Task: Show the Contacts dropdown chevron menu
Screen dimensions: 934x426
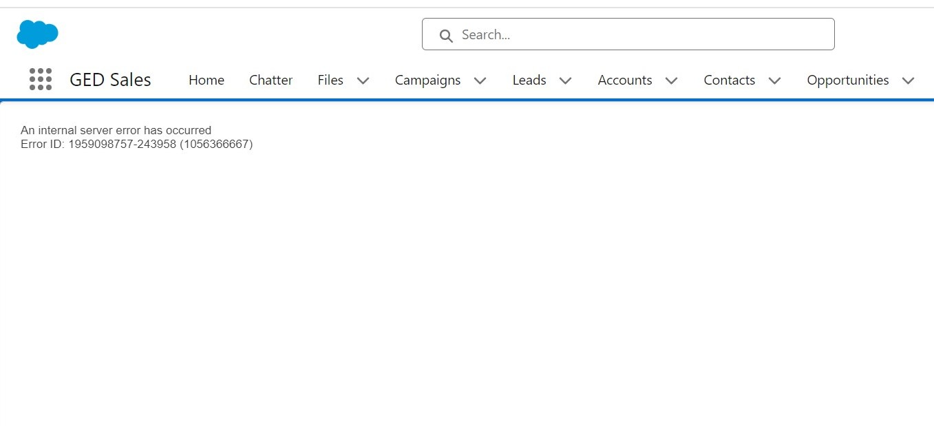Action: [x=774, y=81]
